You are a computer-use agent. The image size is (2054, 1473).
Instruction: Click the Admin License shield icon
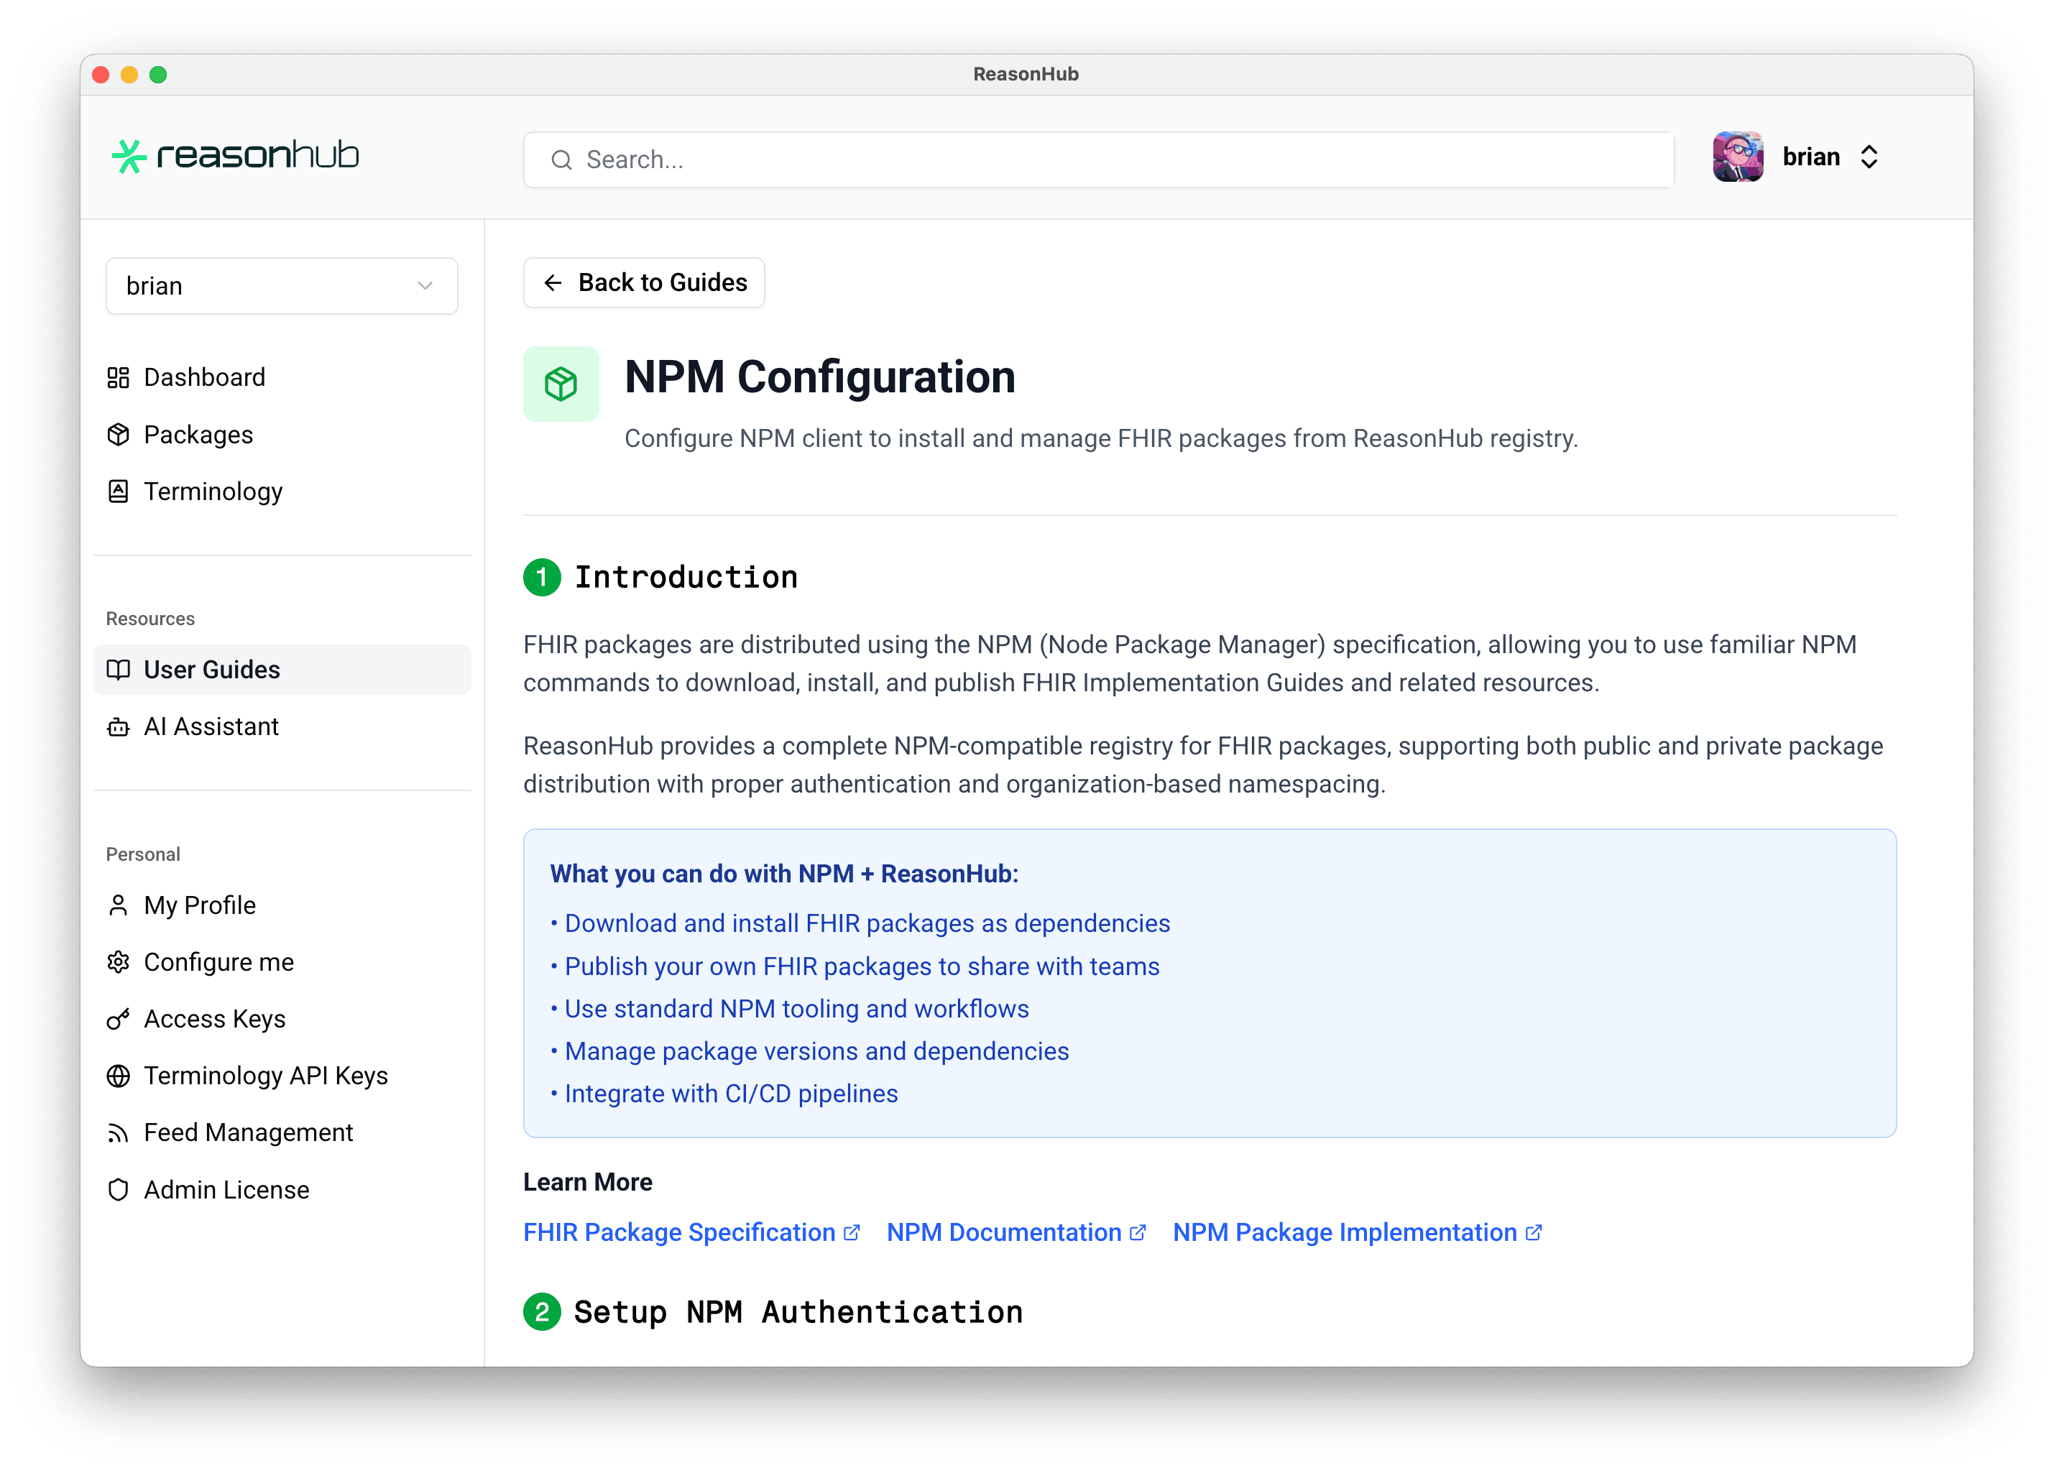(118, 1190)
